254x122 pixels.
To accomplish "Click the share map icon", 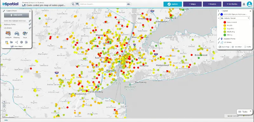I will [x=17, y=42].
